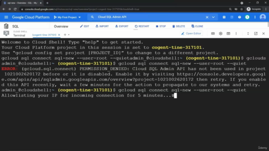The image size is (269, 151).
Task: Open the My First Project selector dropdown
Action: [67, 17]
